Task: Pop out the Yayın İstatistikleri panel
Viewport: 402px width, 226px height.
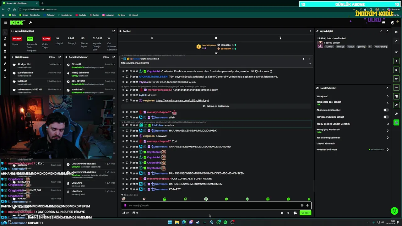Action: tap(114, 31)
